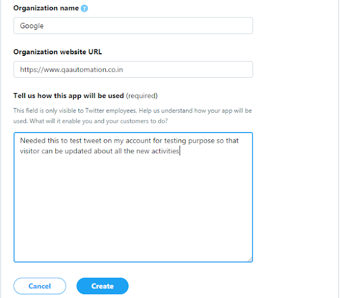Click the help icon beside Organization name
Image resolution: width=340 pixels, height=298 pixels.
click(85, 9)
